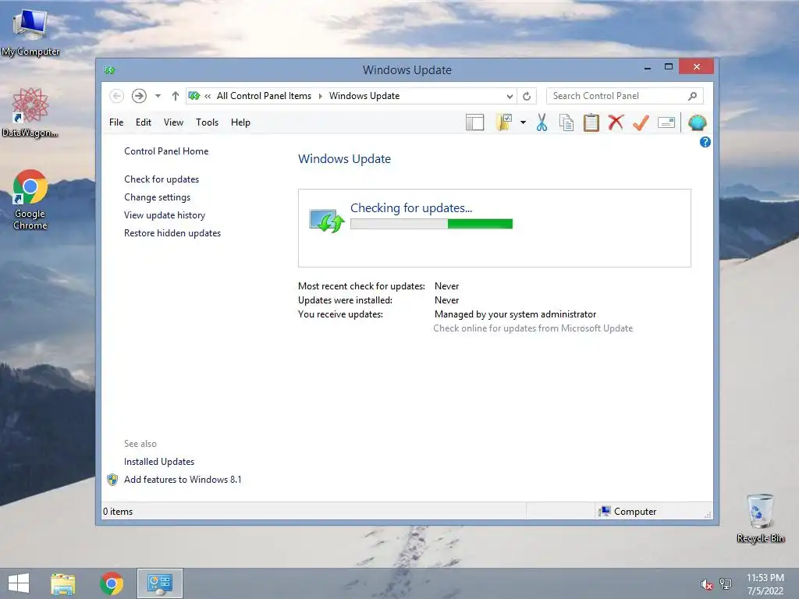Image resolution: width=799 pixels, height=599 pixels.
Task: Click inside Search Control Panel box
Action: point(624,96)
